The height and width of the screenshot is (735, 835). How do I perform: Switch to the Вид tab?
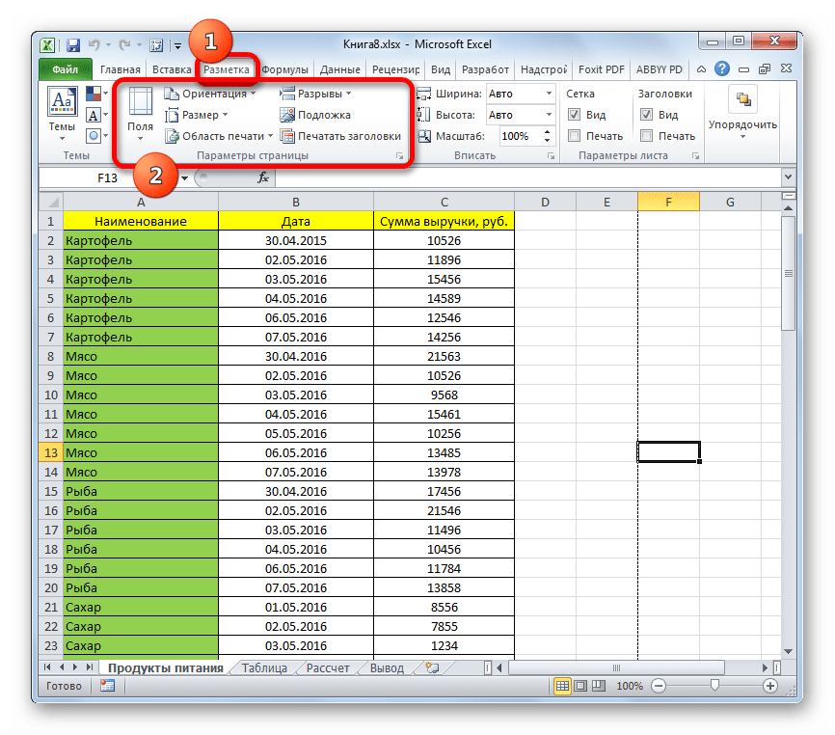441,69
